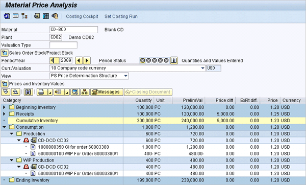Viewport: 306px width, 185px height.
Task: Collapse CD-DCD CD02 under Production
Action: click(x=19, y=141)
